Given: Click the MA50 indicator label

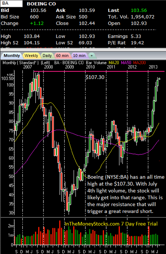Looking at the screenshot, I should tap(126, 63).
